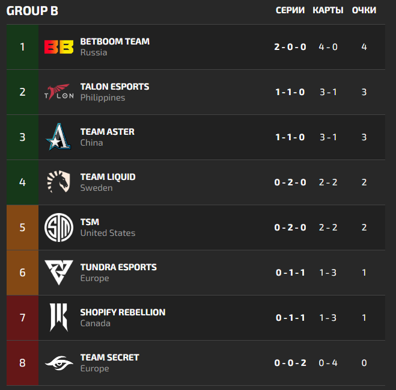This screenshot has height=390, width=396.
Task: Click the Team Secret eye logo
Action: (x=59, y=363)
